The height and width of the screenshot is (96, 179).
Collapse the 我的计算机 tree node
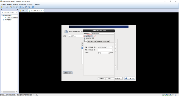pyautogui.click(x=2, y=16)
